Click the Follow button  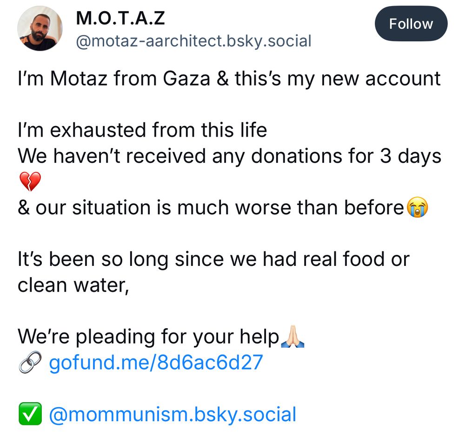tap(411, 24)
